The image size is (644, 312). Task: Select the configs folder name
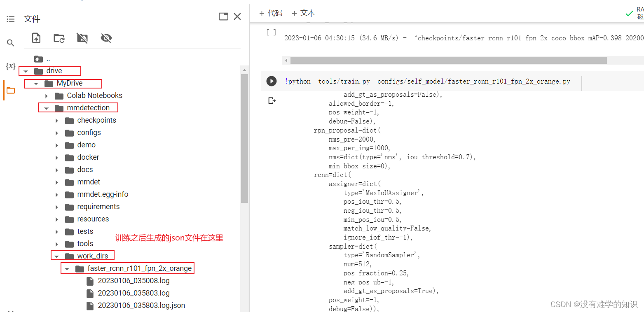[89, 133]
